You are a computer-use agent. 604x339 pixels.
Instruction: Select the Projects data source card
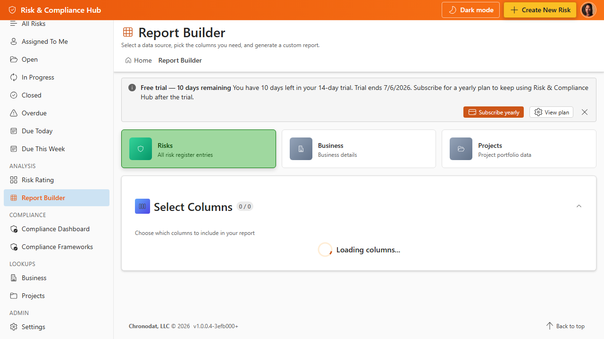pos(519,149)
